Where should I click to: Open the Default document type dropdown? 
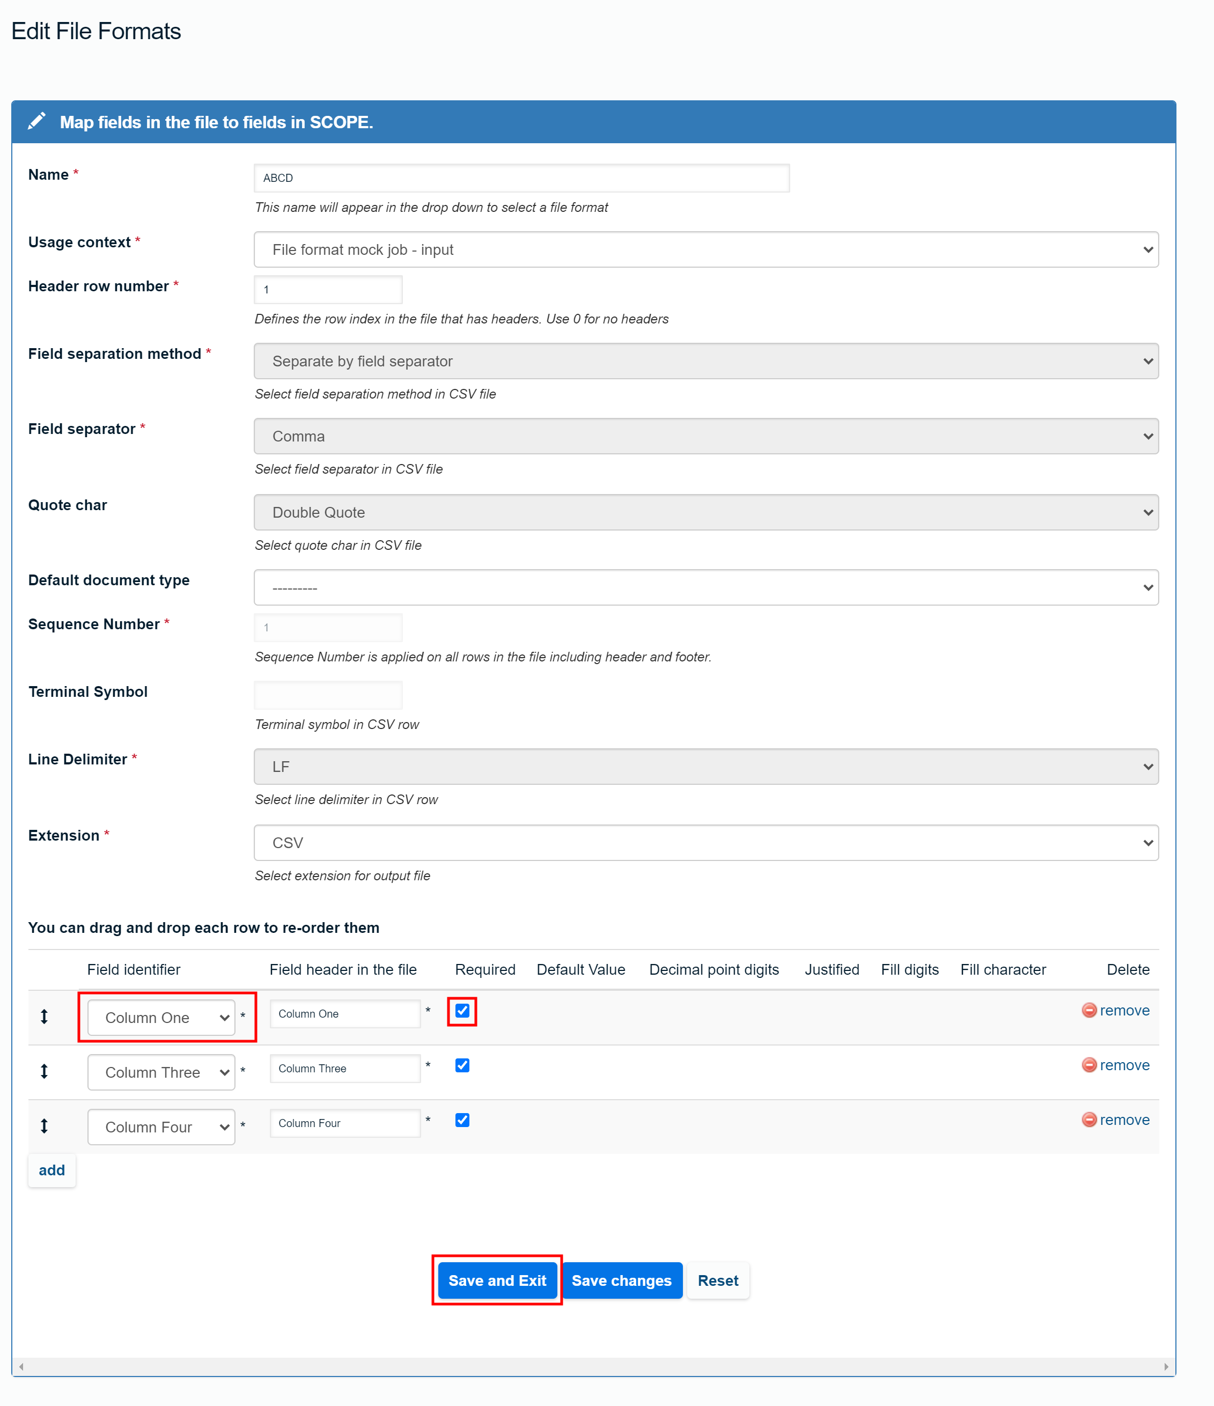(706, 587)
